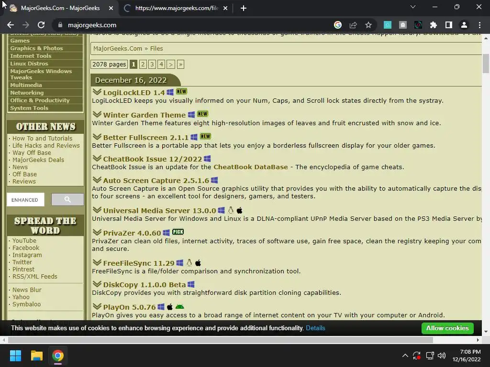Click the sync update tray icon
The width and height of the screenshot is (490, 367).
417,356
